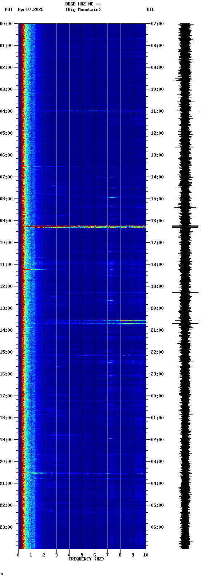Screen dimensions: 201x578
Task: Select the 'PDT' timezone label
Action: [x=8, y=9]
